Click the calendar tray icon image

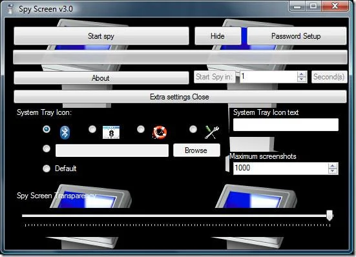pos(111,132)
